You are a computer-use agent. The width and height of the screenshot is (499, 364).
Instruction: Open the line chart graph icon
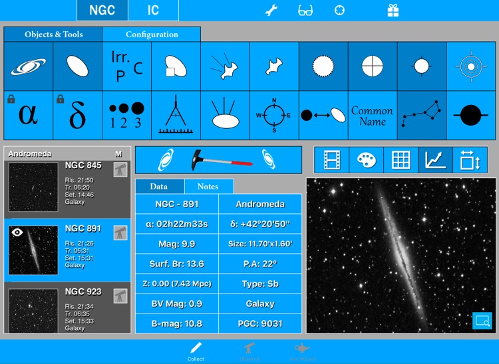435,160
